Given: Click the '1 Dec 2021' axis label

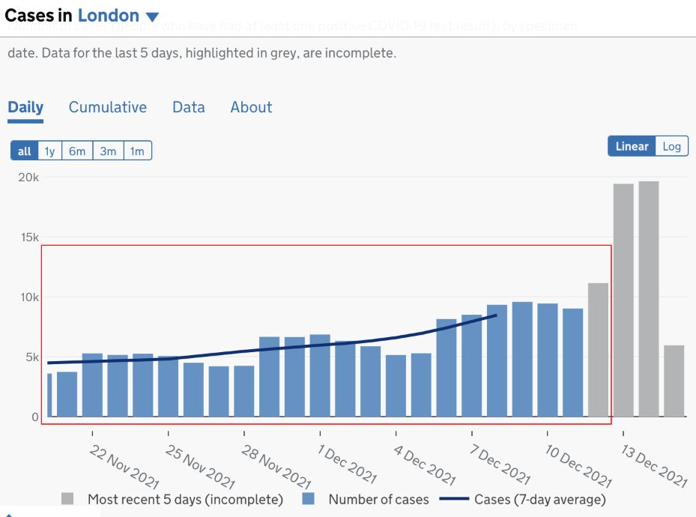Looking at the screenshot, I should pos(347,464).
